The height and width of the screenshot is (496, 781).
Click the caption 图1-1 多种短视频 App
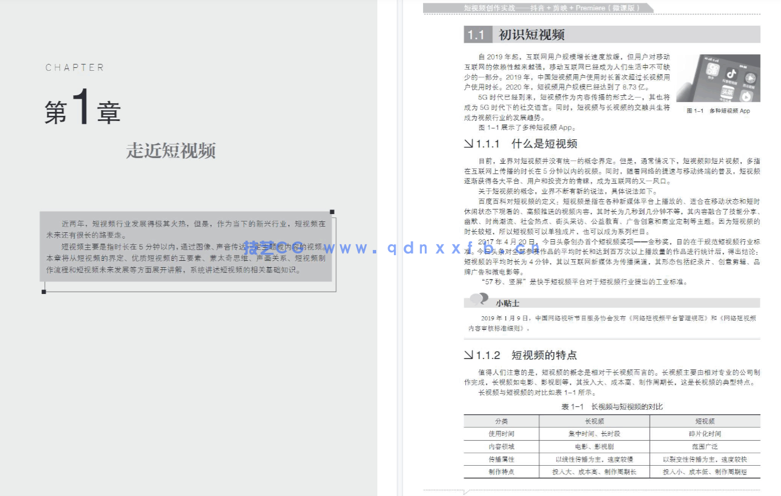pyautogui.click(x=718, y=111)
